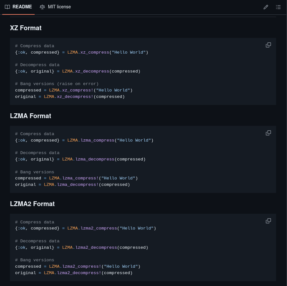Click the Bang versions raise on error comment
This screenshot has height=286, width=287.
click(56, 84)
